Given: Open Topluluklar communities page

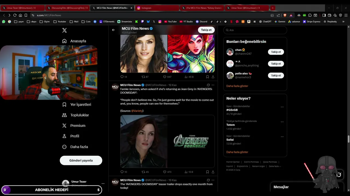Looking at the screenshot, I should pyautogui.click(x=76, y=115).
